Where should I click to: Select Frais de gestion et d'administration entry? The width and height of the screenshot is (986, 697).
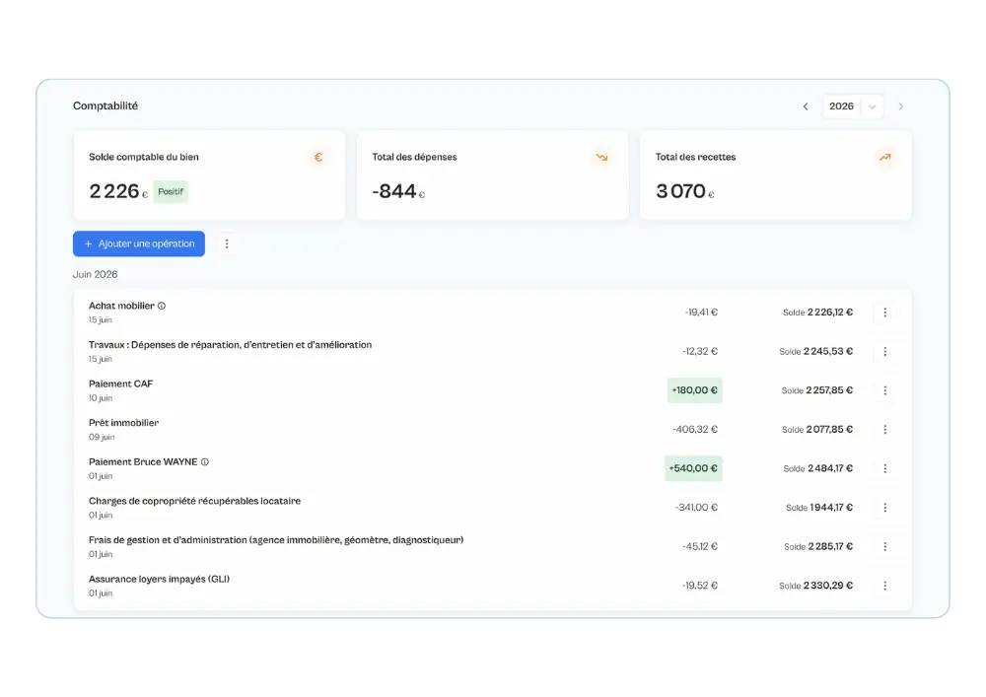(x=276, y=540)
